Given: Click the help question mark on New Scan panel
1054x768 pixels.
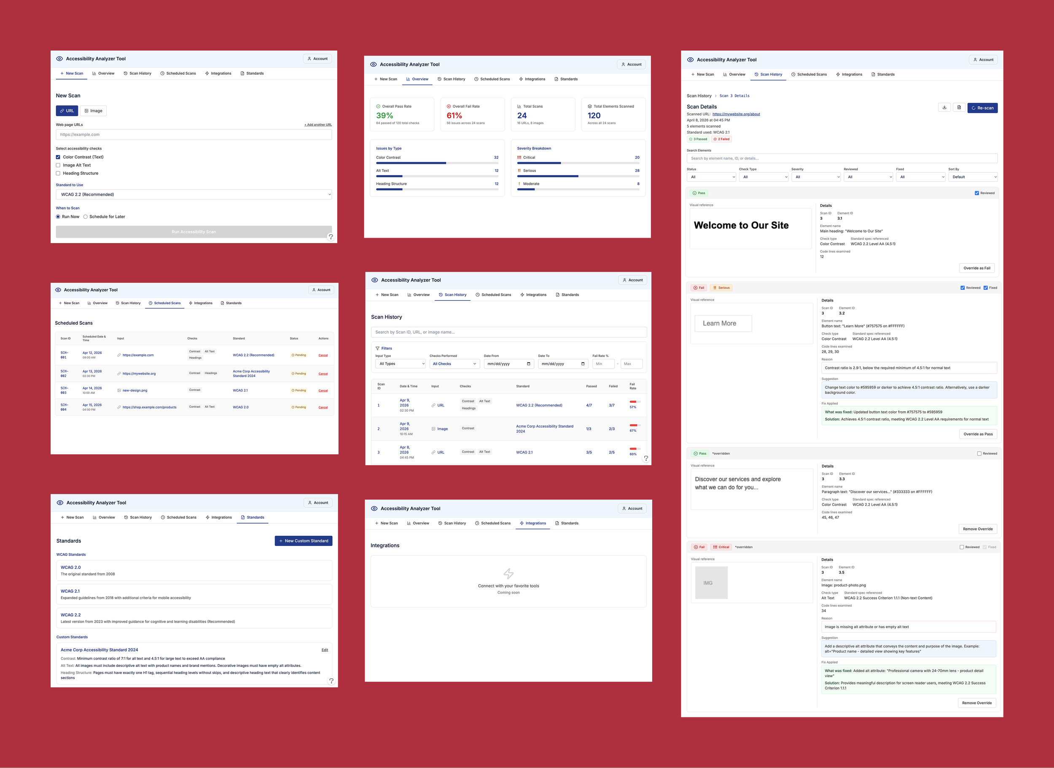Looking at the screenshot, I should click(331, 237).
